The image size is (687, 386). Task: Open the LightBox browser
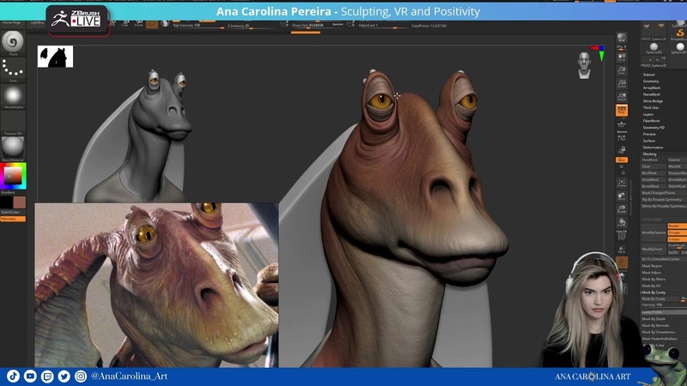pos(38,22)
